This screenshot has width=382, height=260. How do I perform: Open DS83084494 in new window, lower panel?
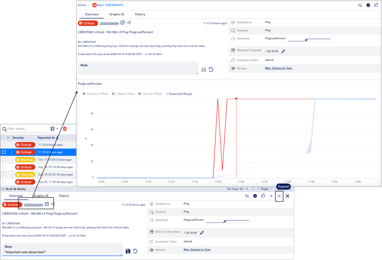[47, 204]
